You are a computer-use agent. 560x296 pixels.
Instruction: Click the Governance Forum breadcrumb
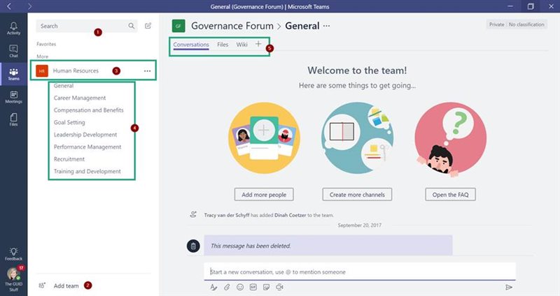232,26
